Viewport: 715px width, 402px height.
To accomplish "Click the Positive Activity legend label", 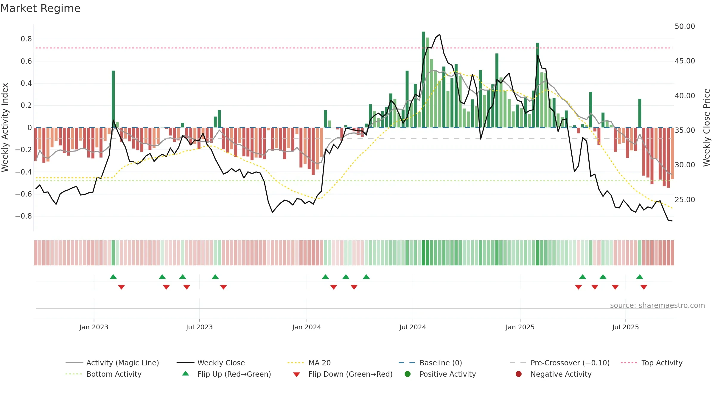I will pyautogui.click(x=447, y=374).
